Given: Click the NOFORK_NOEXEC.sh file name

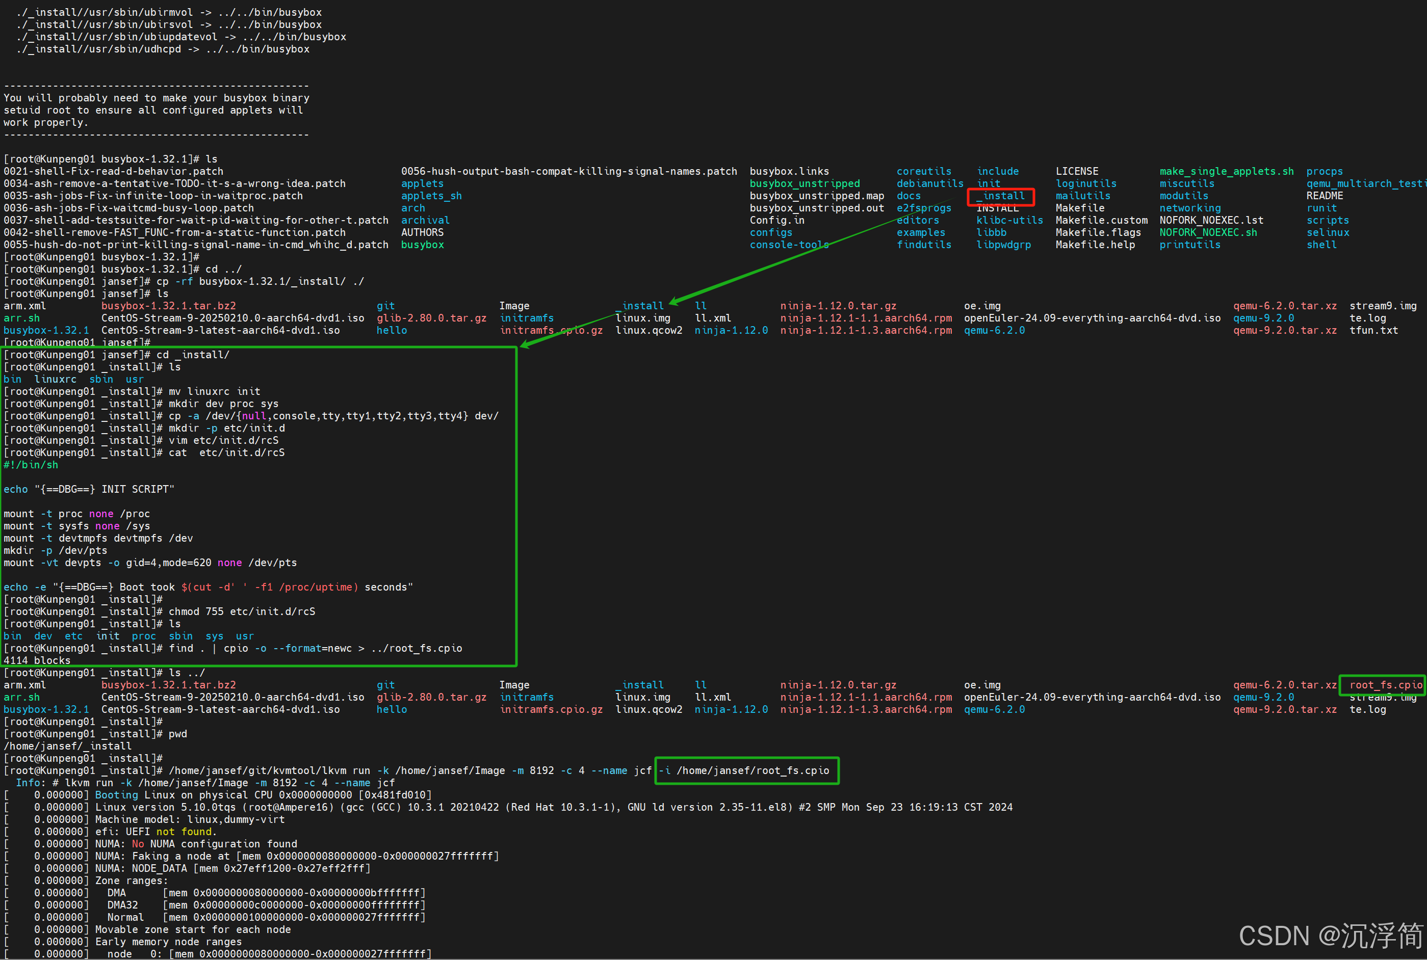Looking at the screenshot, I should pos(1208,233).
